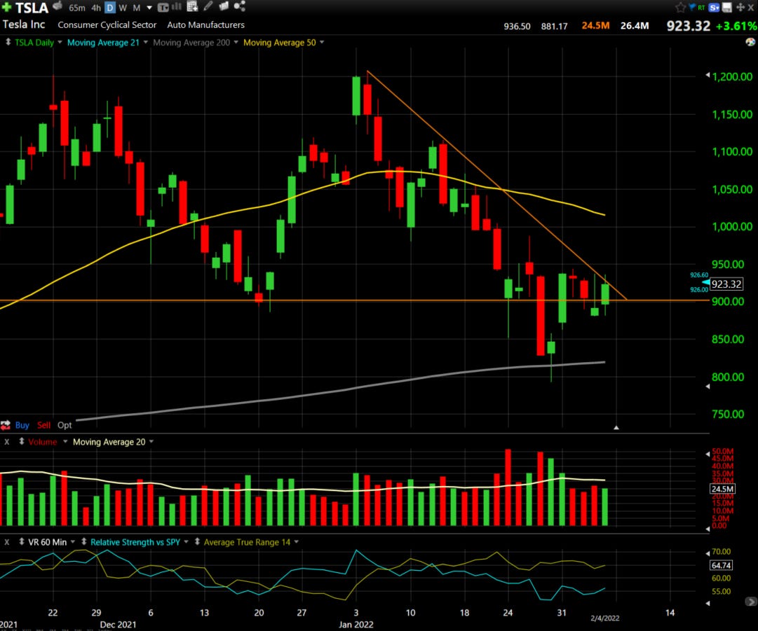The height and width of the screenshot is (631, 758).
Task: Select the 65m timeframe
Action: [x=77, y=8]
